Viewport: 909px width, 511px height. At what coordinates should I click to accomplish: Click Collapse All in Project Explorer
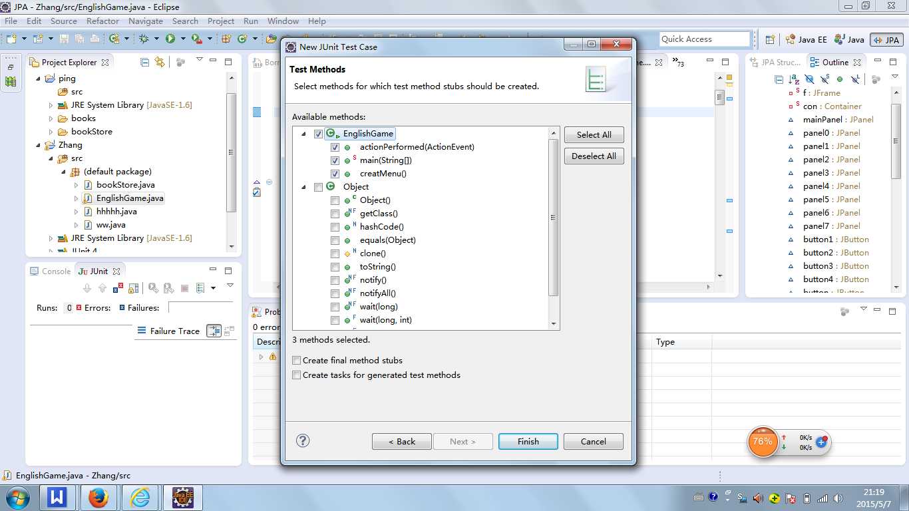144,62
